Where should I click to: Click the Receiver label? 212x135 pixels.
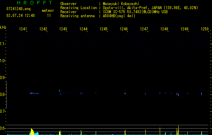pos(68,12)
